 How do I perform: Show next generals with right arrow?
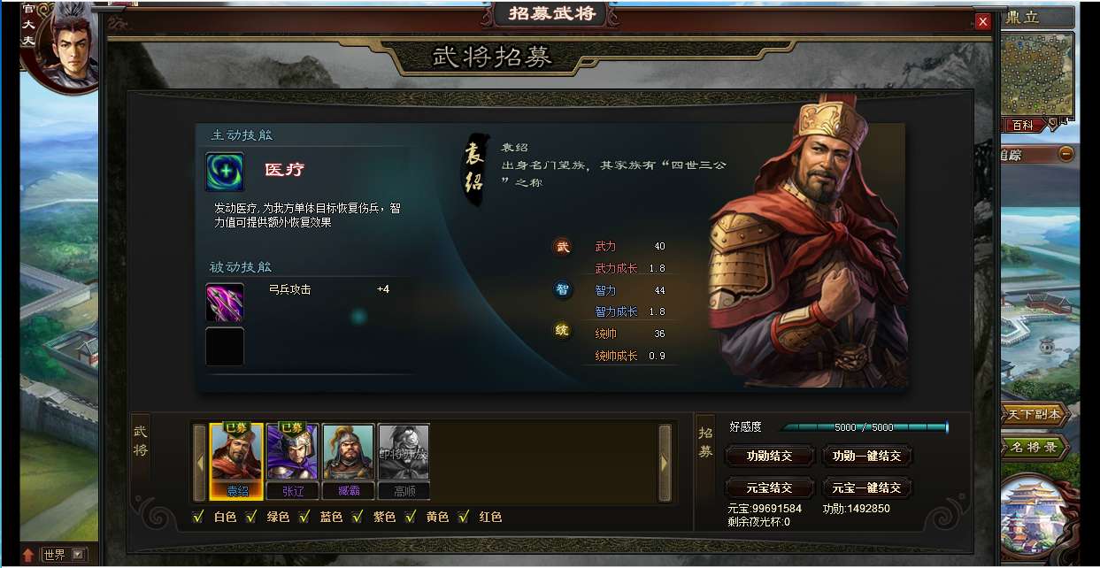665,463
